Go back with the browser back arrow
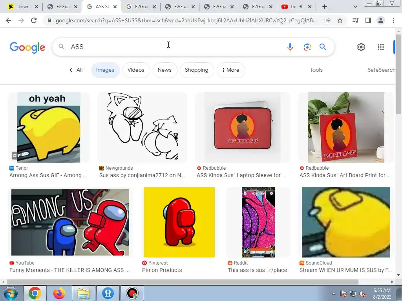This screenshot has height=301, width=402. pos(9,20)
